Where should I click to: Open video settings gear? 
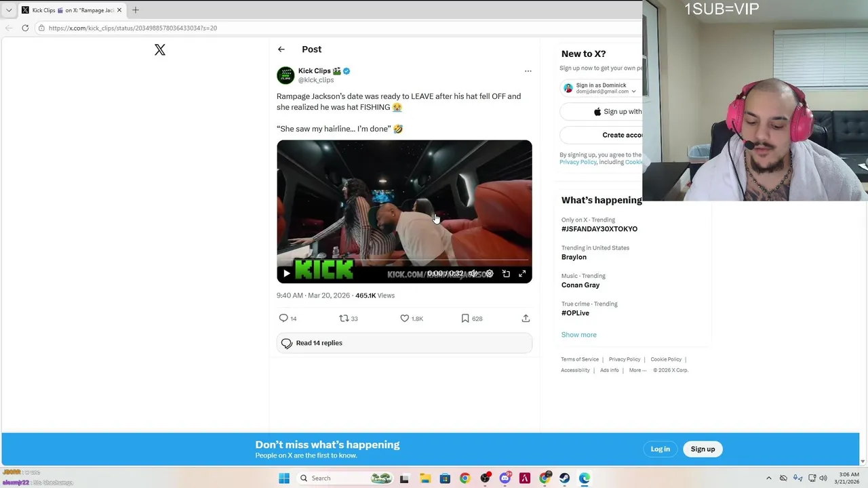pyautogui.click(x=490, y=273)
